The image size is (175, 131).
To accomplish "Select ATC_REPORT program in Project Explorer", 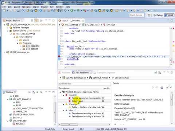I will point(30,49).
